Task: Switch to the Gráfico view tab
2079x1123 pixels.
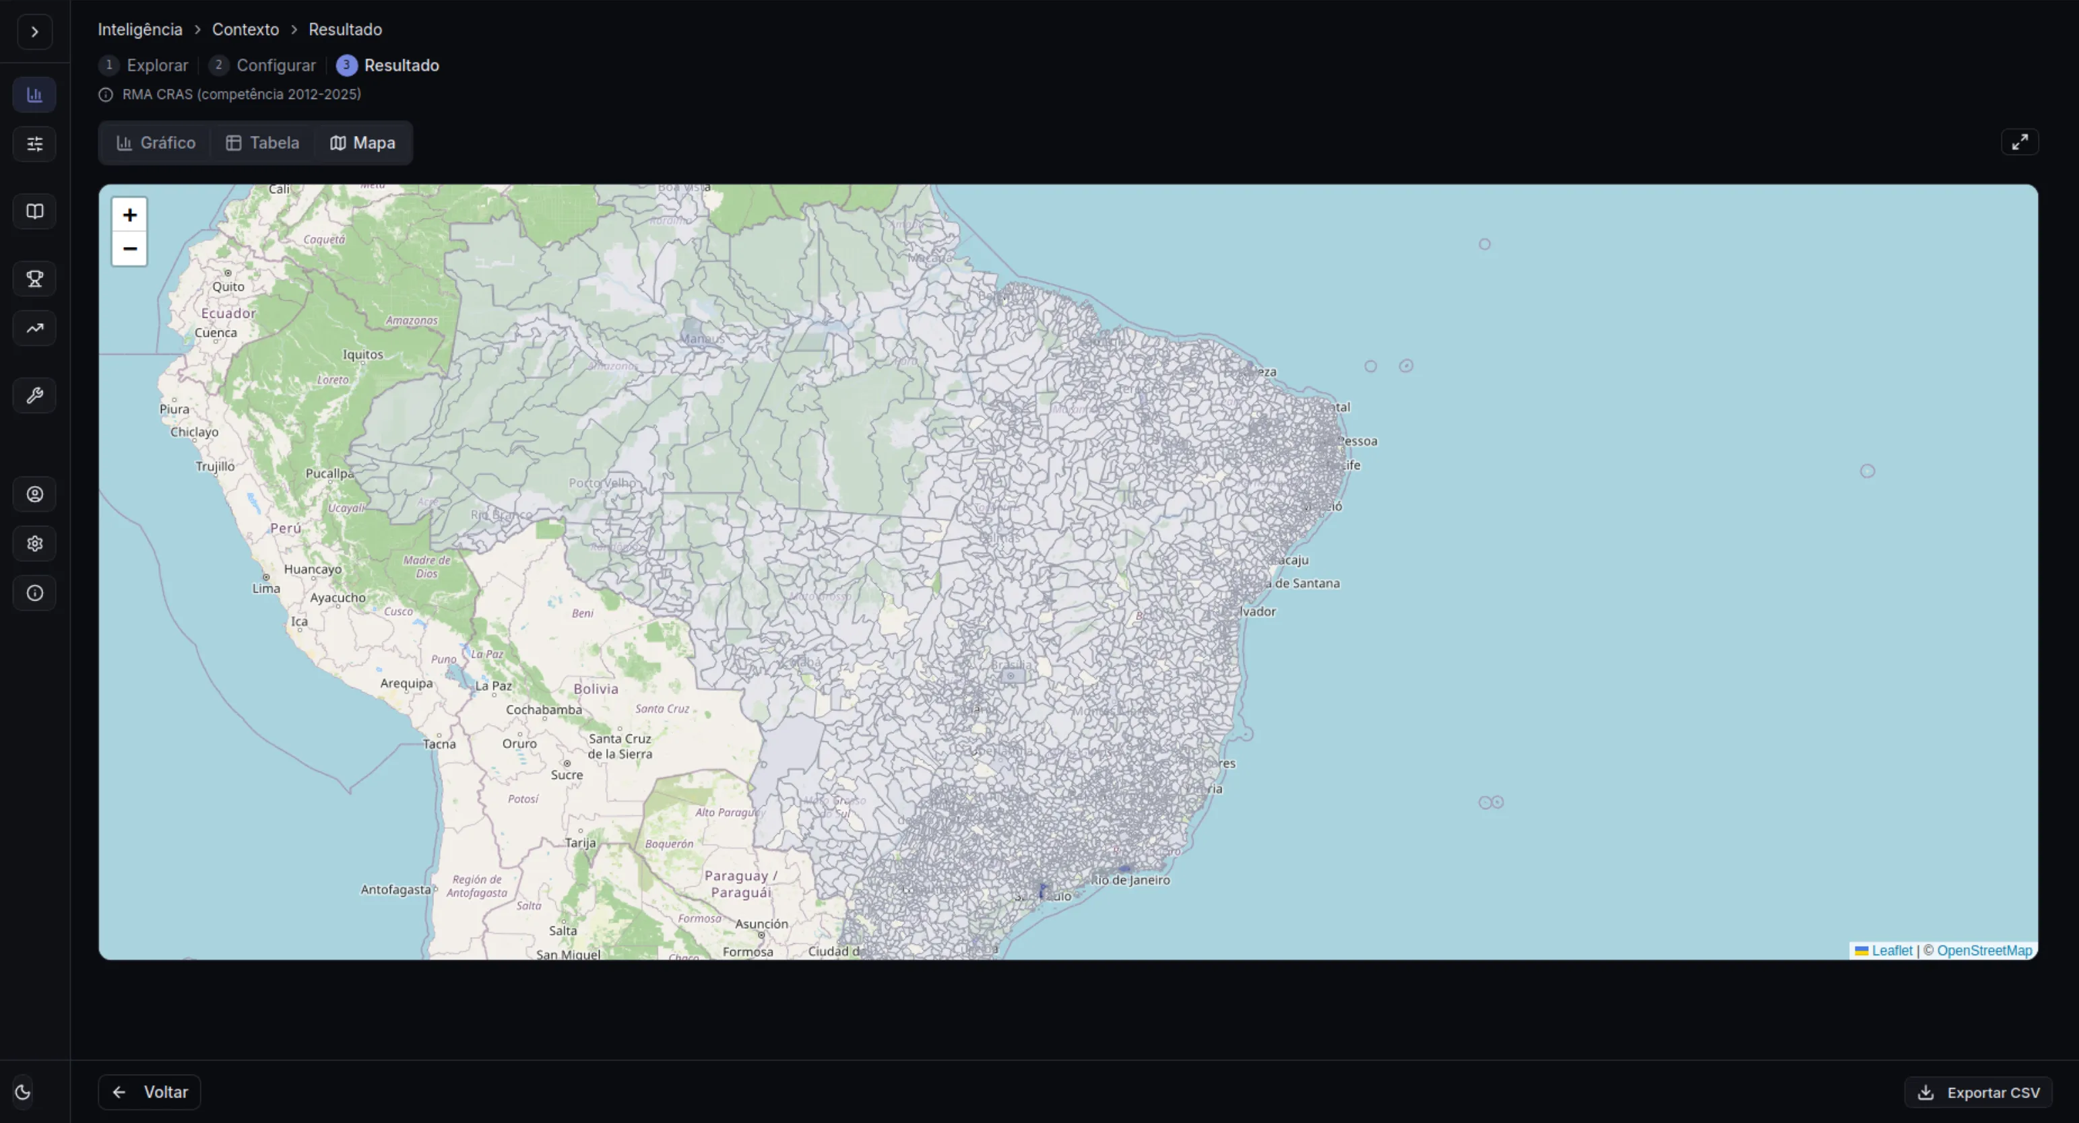Action: pyautogui.click(x=156, y=143)
